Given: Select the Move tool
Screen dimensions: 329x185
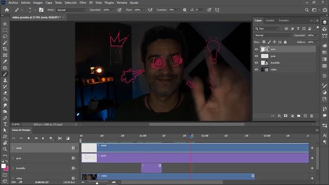Looking at the screenshot, I should (5, 24).
